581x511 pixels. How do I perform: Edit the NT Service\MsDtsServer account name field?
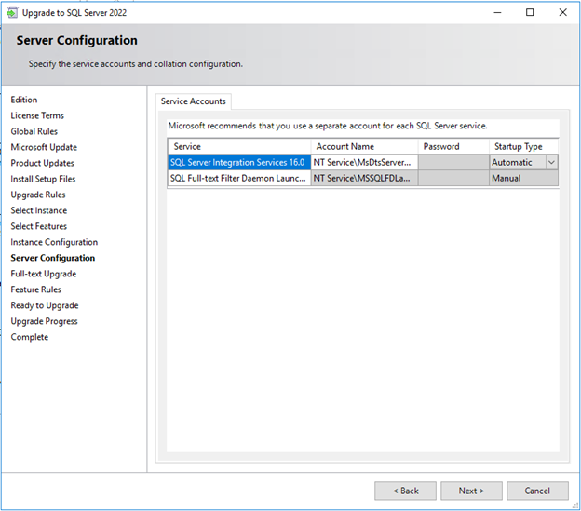coord(364,162)
